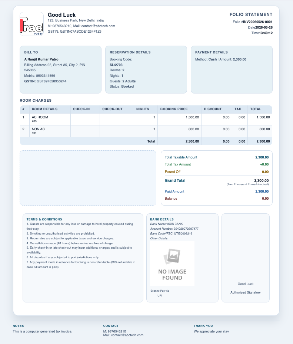Click the BANK DETAILS heading
Viewport: 293px width, 344px height.
coord(162,219)
